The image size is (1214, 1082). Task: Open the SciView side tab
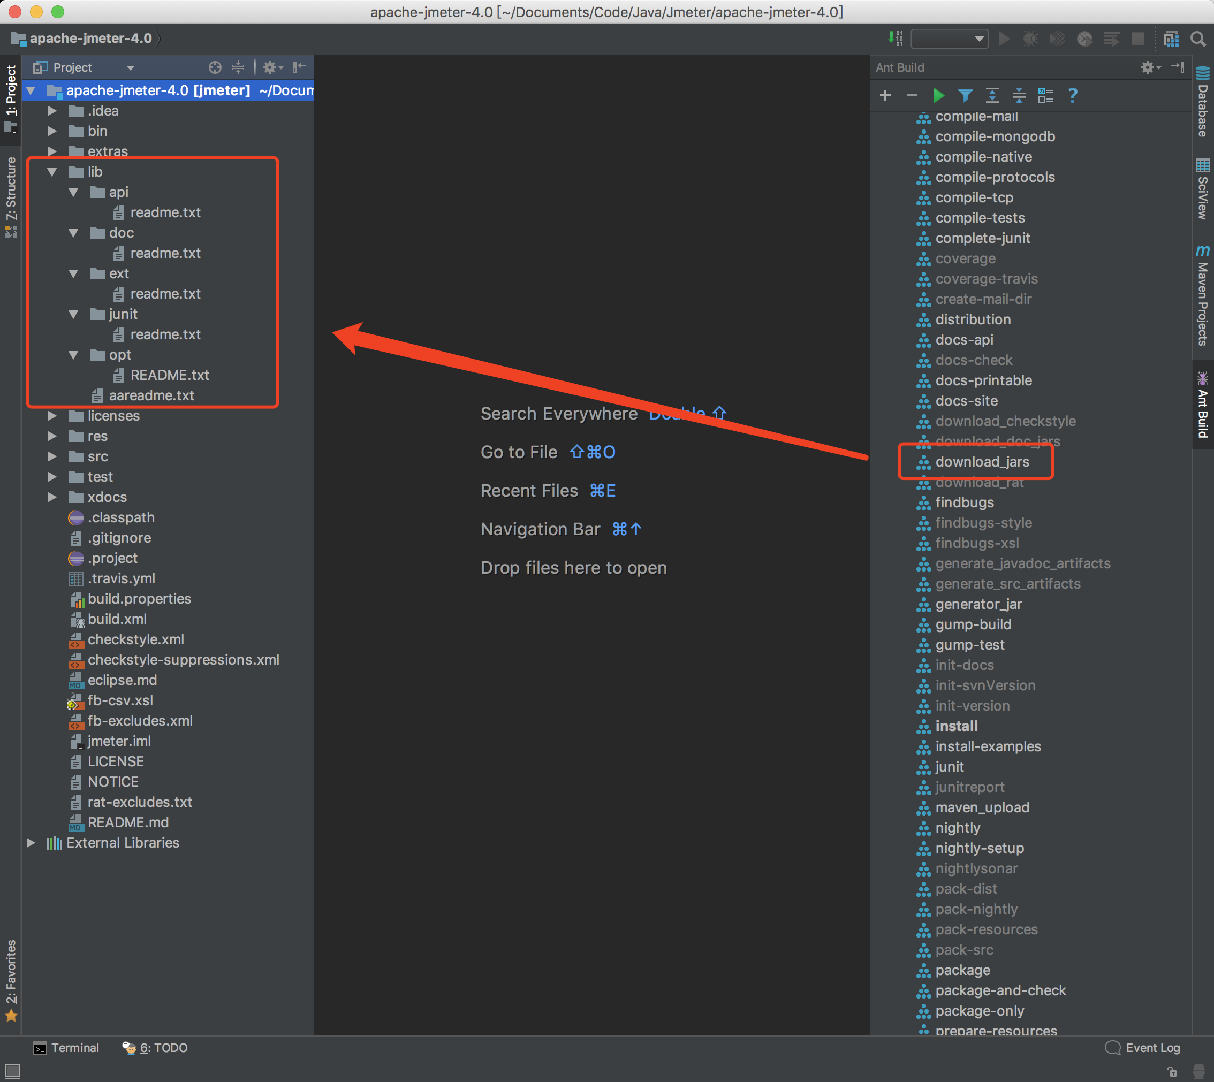point(1203,188)
